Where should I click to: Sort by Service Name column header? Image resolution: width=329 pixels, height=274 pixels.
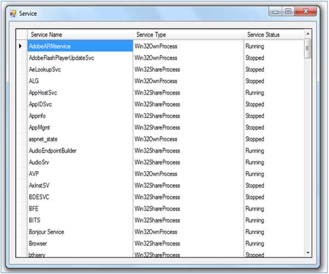tap(80, 35)
